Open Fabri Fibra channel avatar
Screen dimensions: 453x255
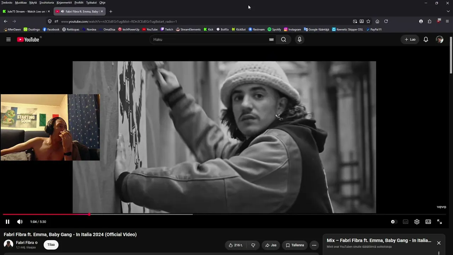click(8, 245)
